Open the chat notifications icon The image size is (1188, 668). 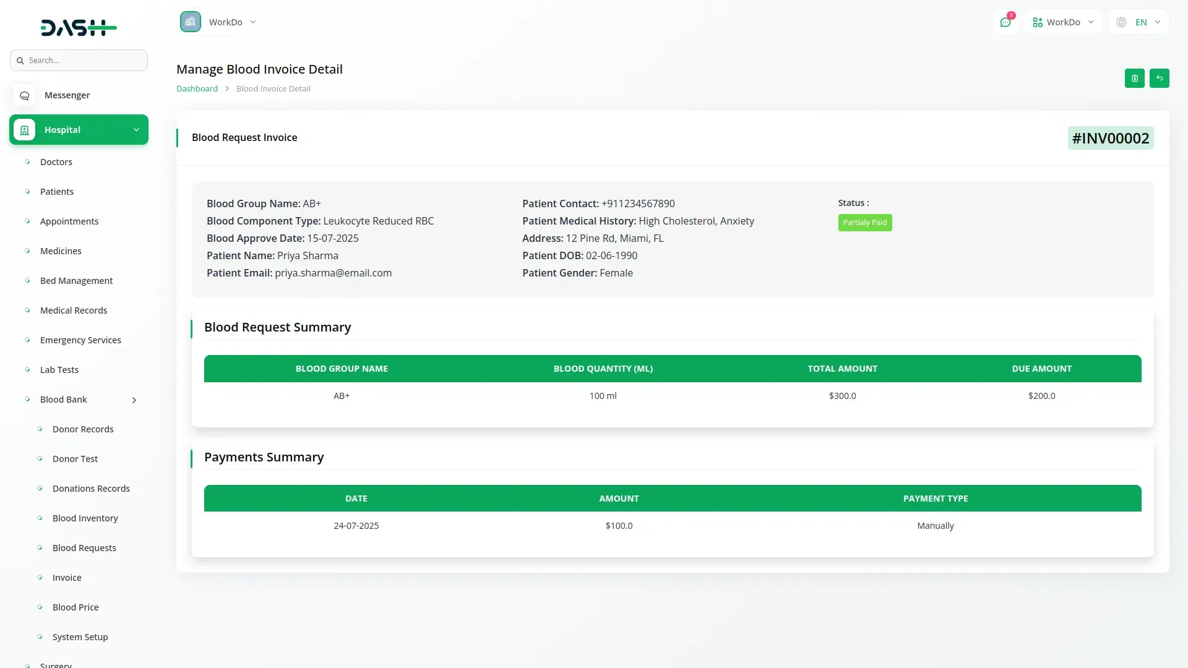point(1005,22)
